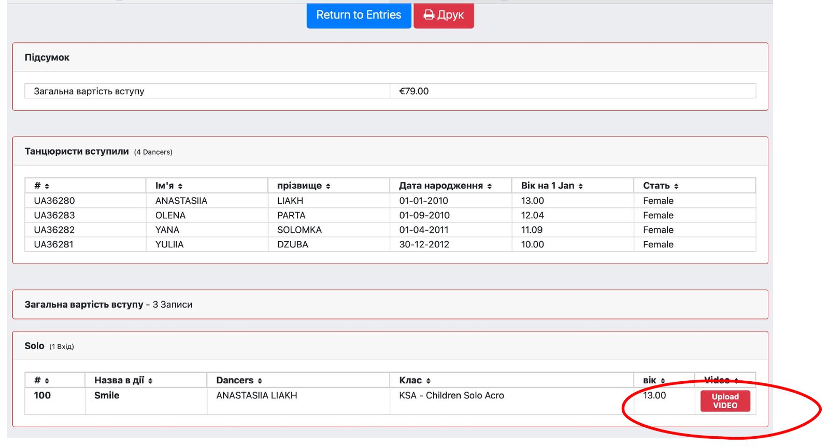Select dancer ID UA36280
829x447 pixels.
(x=54, y=201)
